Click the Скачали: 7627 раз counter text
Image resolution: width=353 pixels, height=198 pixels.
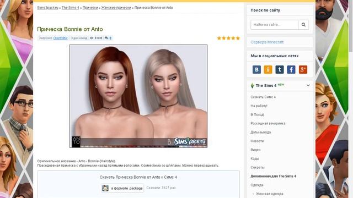[x=161, y=188]
